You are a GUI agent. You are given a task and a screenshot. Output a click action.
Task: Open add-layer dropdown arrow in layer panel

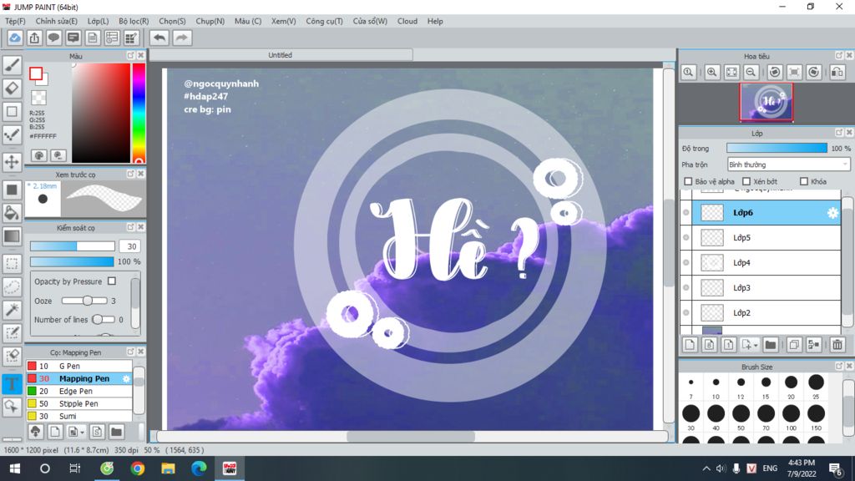click(x=756, y=345)
